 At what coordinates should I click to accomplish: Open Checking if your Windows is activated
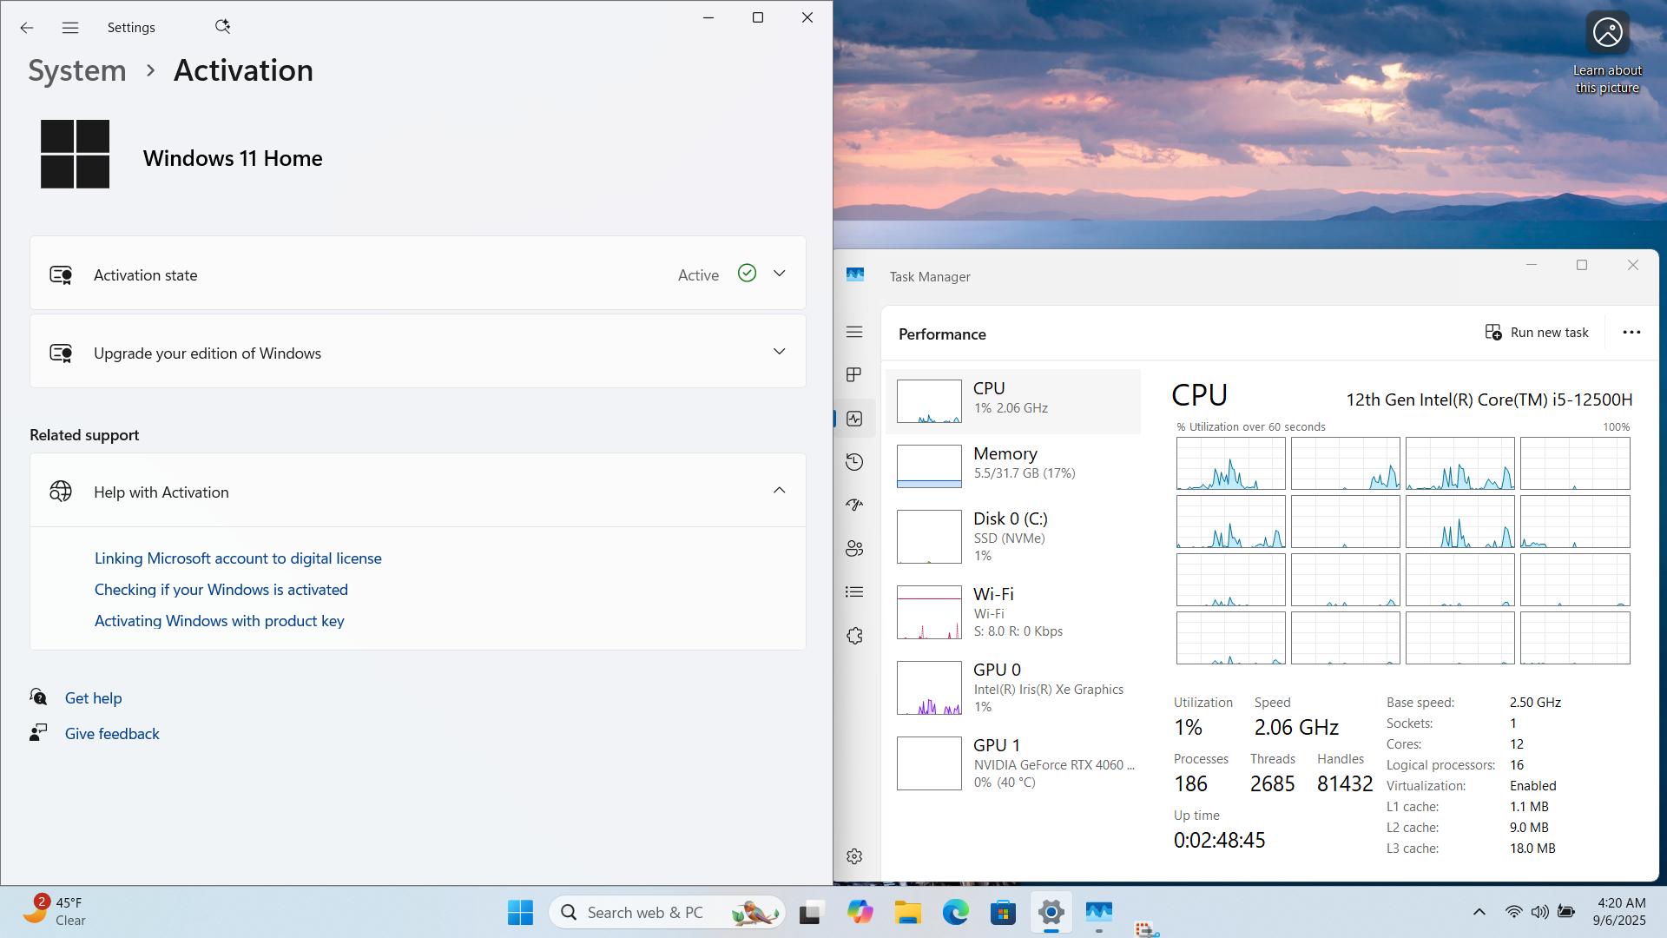pos(221,590)
